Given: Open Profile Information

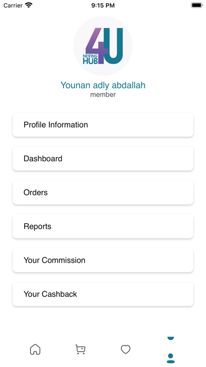Looking at the screenshot, I should coord(103,125).
